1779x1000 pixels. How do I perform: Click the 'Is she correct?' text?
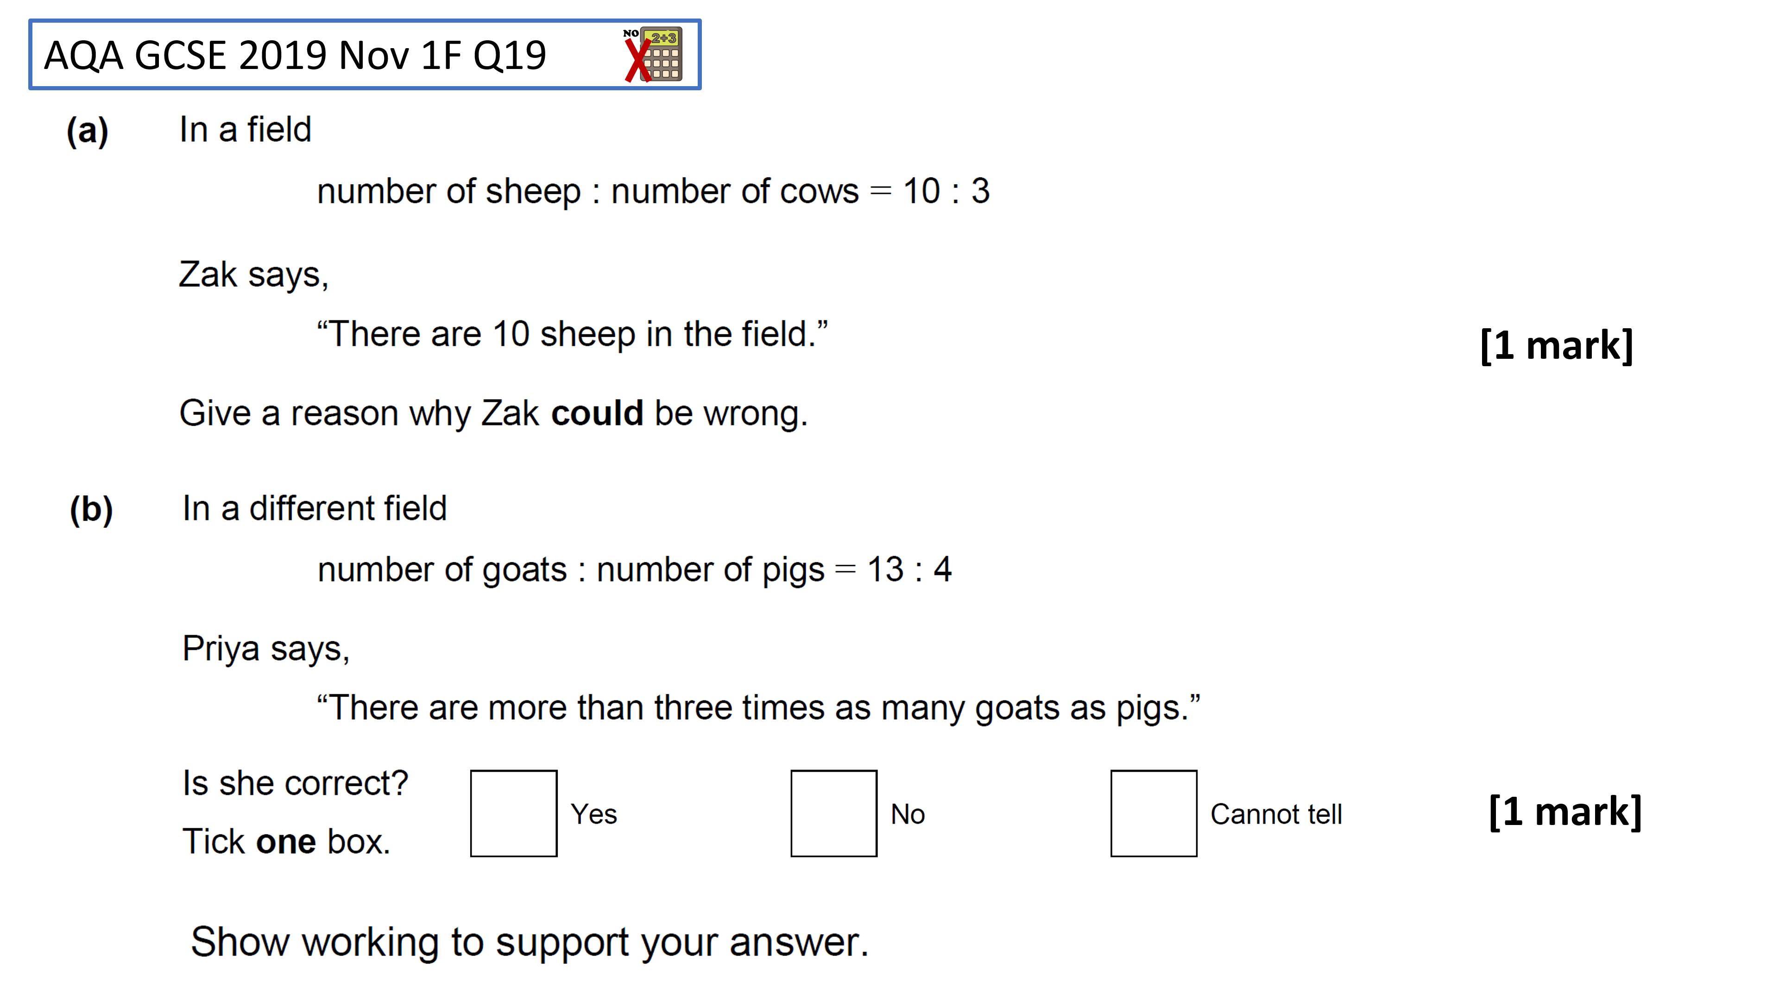pos(296,783)
